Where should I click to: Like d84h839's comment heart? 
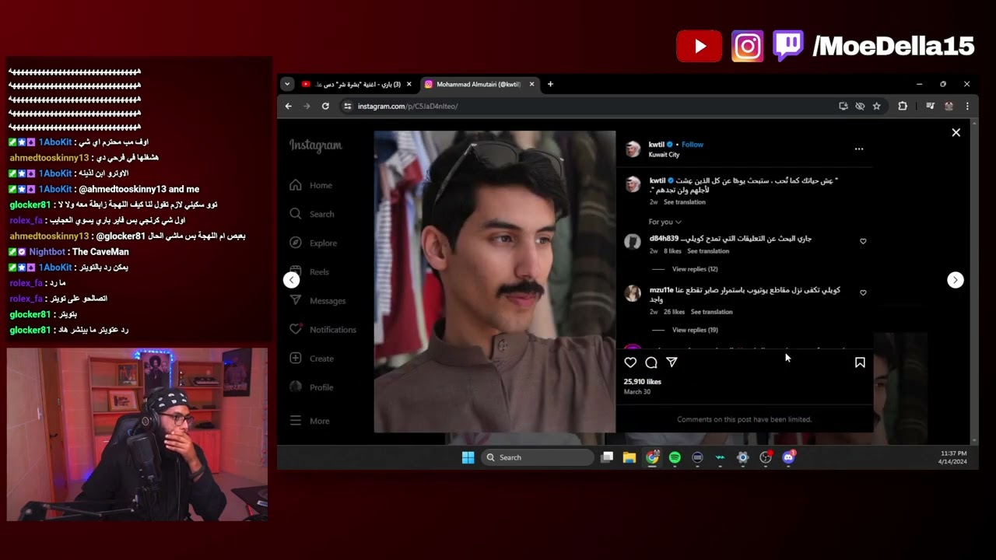863,241
